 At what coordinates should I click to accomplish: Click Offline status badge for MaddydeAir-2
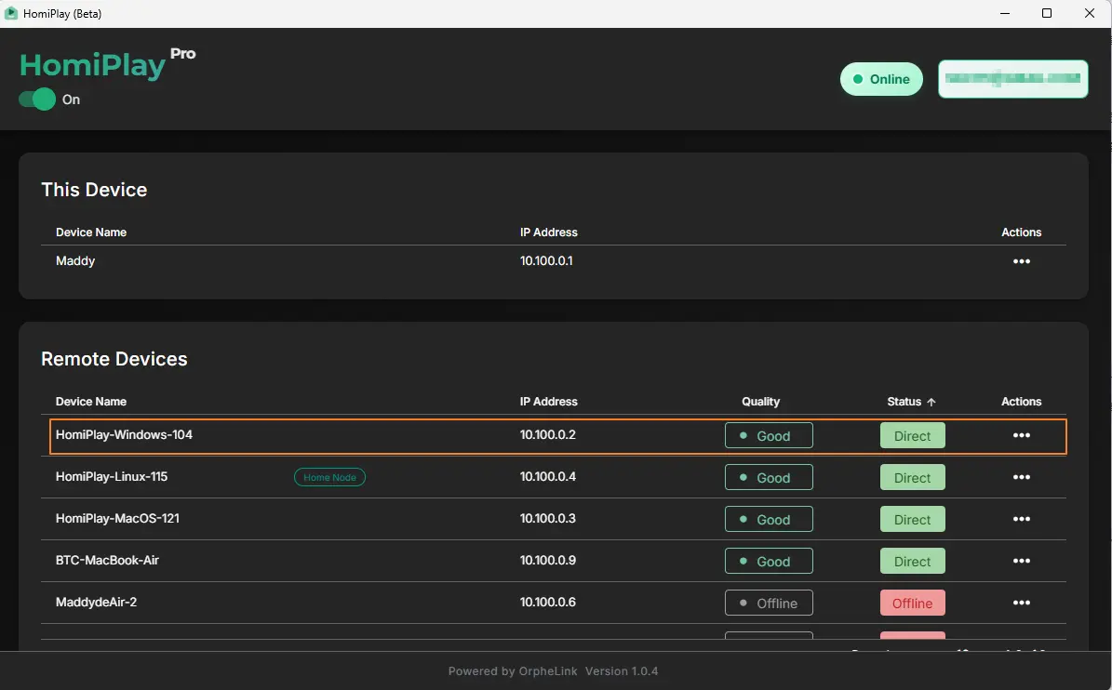pos(912,603)
